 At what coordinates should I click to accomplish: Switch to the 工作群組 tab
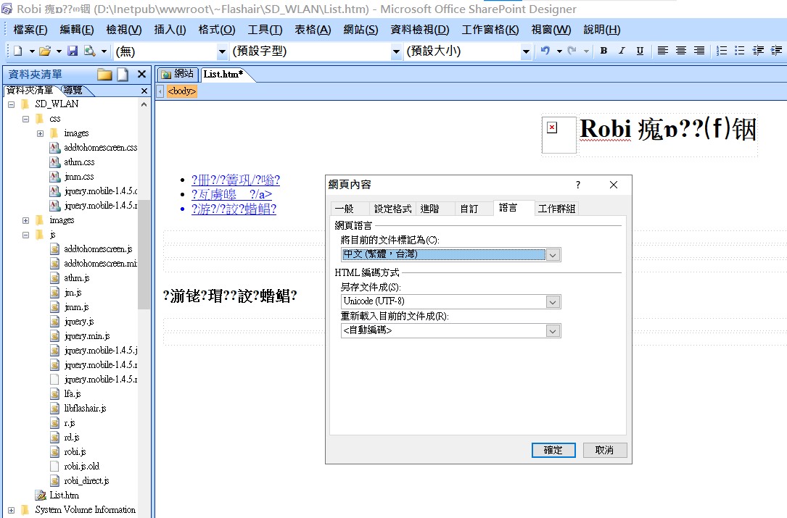[556, 209]
